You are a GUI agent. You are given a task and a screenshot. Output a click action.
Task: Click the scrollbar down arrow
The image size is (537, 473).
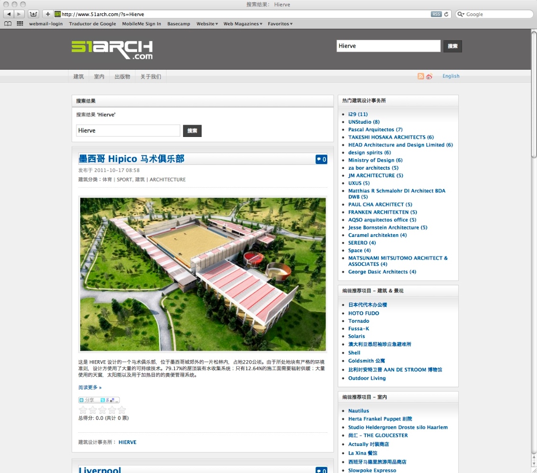pos(534,464)
